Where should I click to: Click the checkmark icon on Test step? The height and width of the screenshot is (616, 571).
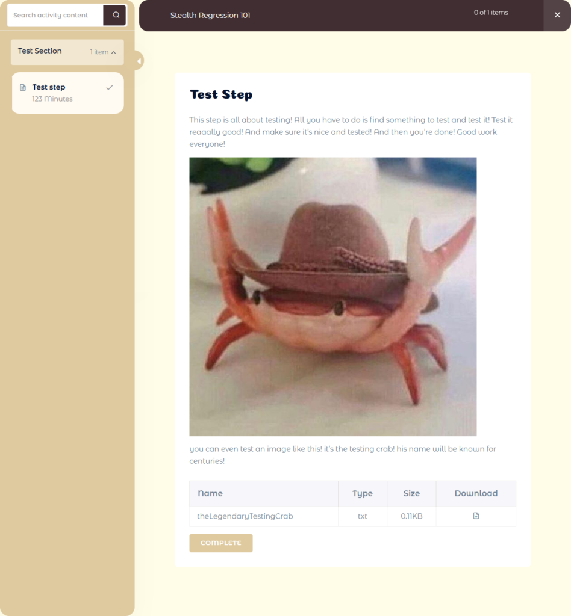(x=110, y=87)
